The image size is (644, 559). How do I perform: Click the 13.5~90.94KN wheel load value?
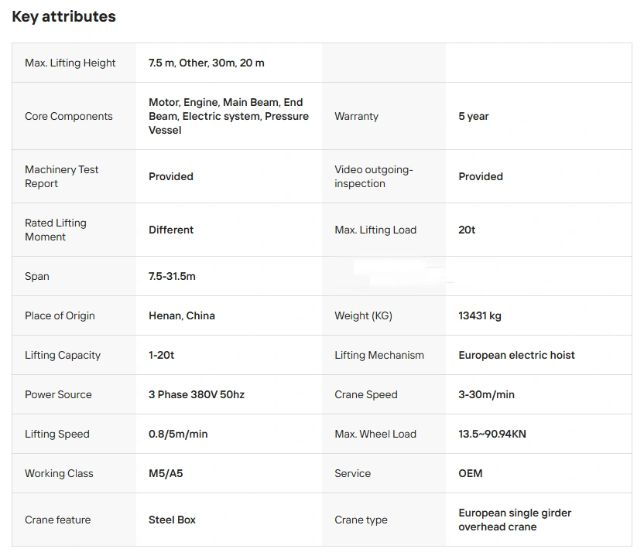coord(492,434)
